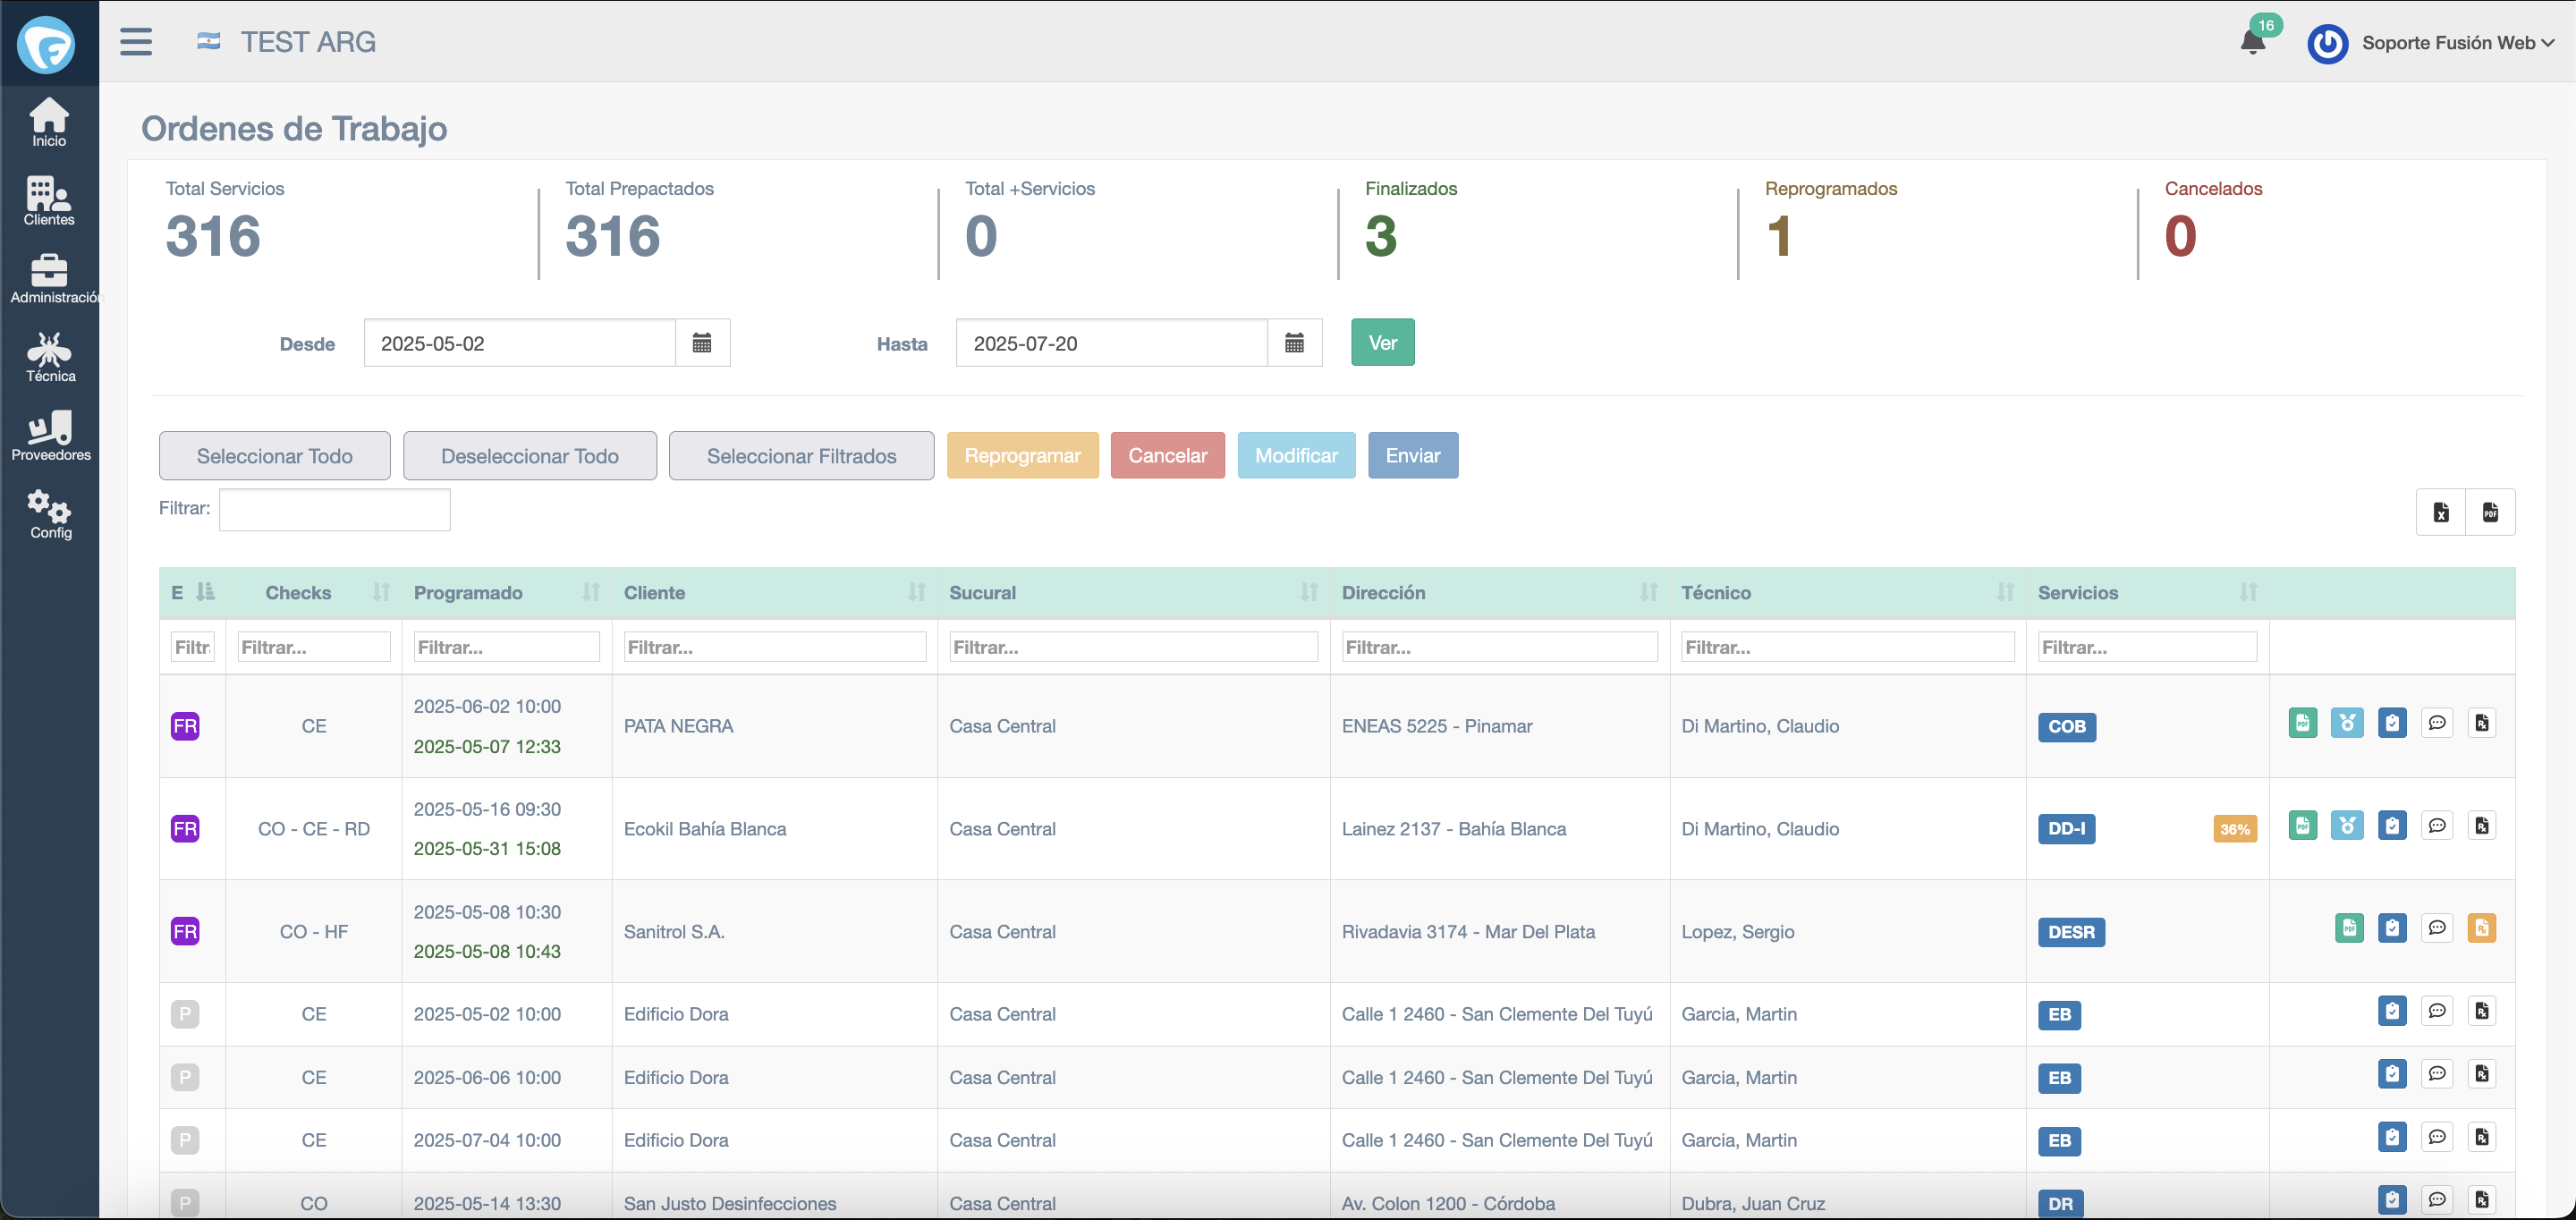The height and width of the screenshot is (1220, 2576).
Task: Click the Técnico column filter box
Action: tap(1847, 647)
